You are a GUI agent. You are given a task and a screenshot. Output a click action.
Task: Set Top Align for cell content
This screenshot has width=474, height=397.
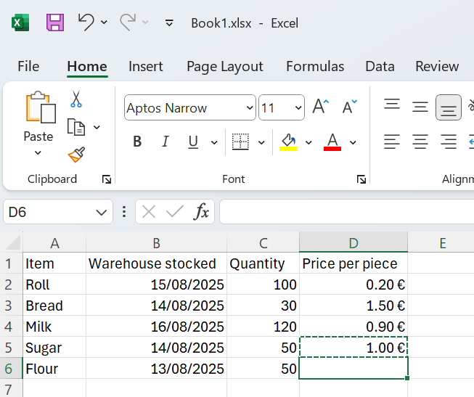(x=392, y=105)
